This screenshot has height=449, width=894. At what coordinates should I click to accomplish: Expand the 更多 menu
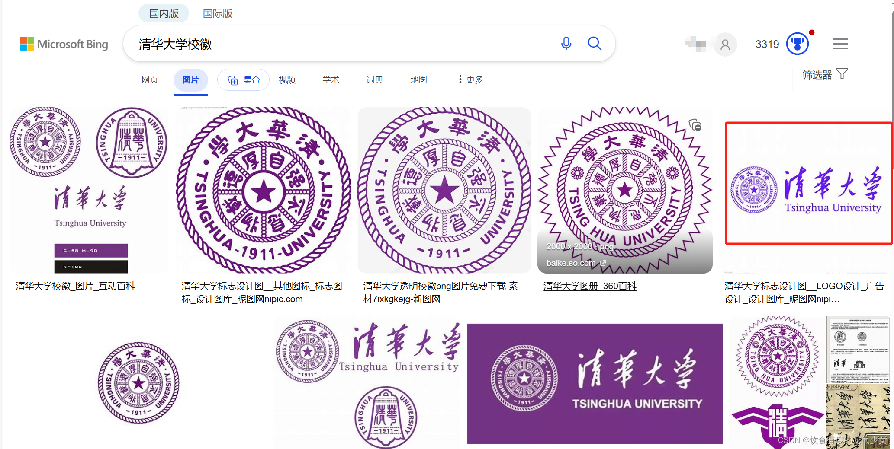(x=470, y=80)
